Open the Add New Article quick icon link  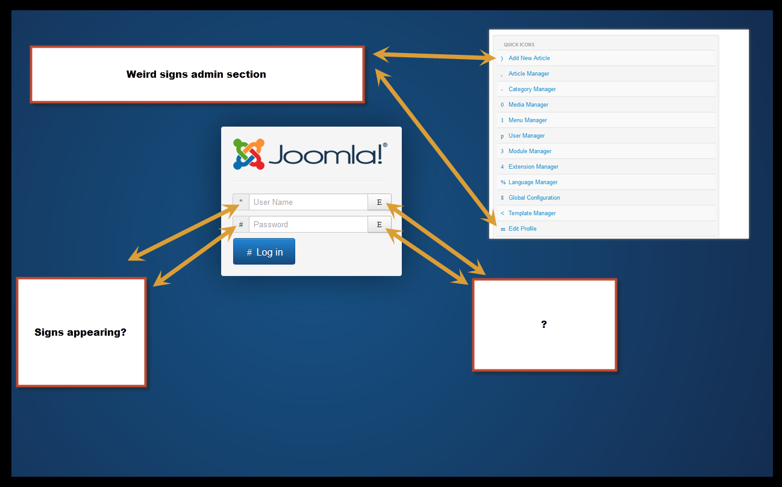pos(529,58)
